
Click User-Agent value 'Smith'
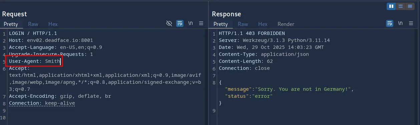tap(53, 61)
